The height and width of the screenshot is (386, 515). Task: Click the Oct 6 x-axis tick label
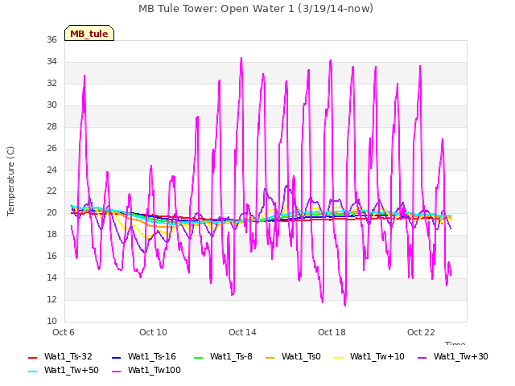point(64,332)
